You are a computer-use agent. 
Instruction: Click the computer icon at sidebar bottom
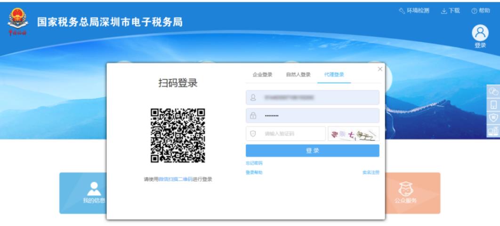(493, 131)
